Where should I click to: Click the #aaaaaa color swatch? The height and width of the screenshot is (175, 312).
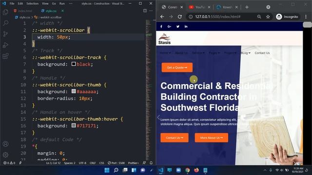pyautogui.click(x=74, y=91)
